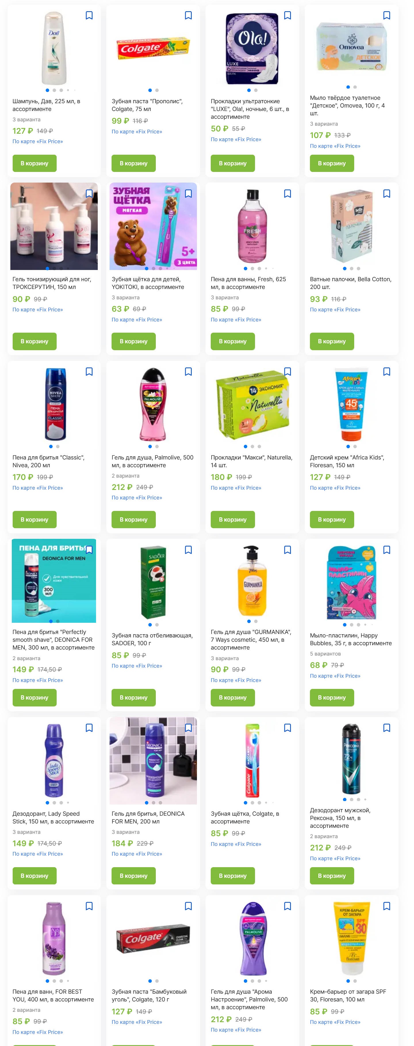Image resolution: width=414 pixels, height=1046 pixels.
Task: Toggle favorite for Floresan SPF 30 cream
Action: (387, 906)
